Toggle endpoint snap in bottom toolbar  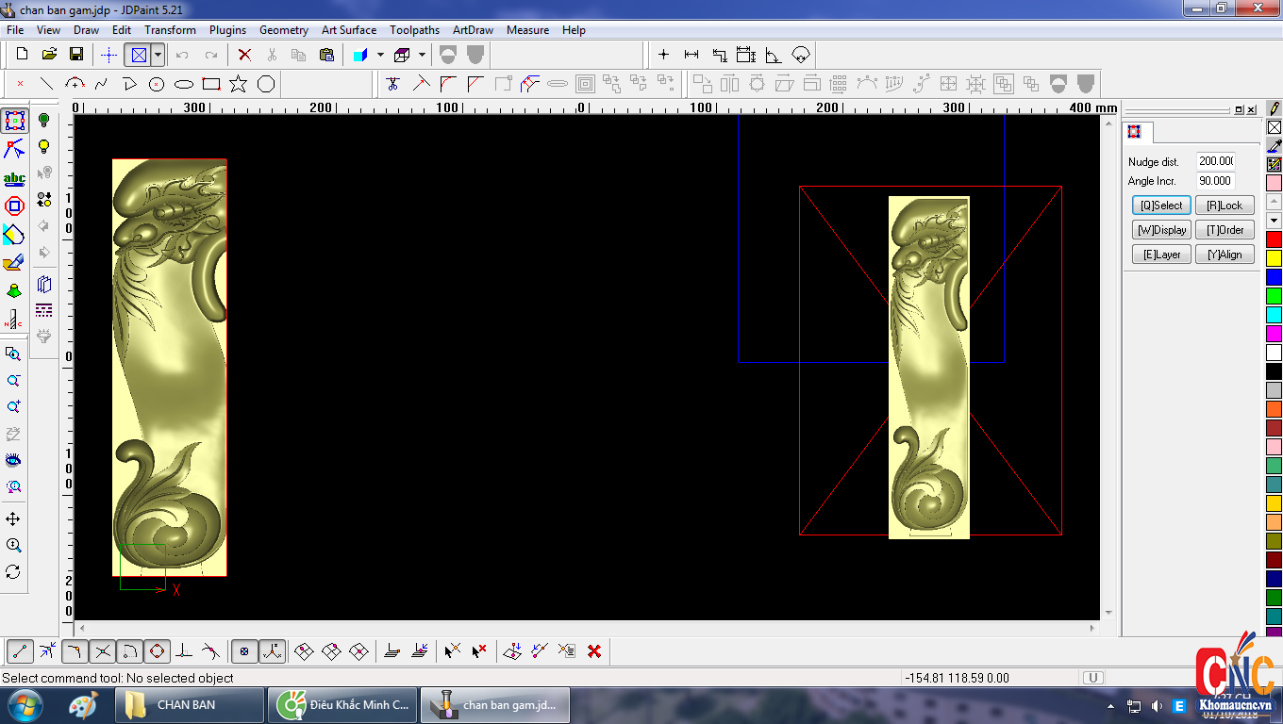point(20,650)
